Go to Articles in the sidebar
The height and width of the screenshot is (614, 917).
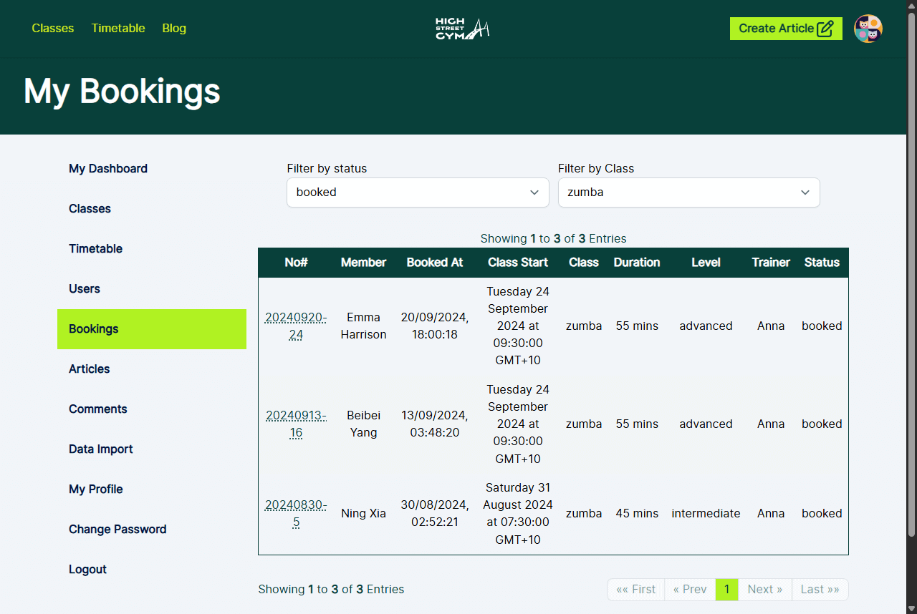tap(90, 369)
